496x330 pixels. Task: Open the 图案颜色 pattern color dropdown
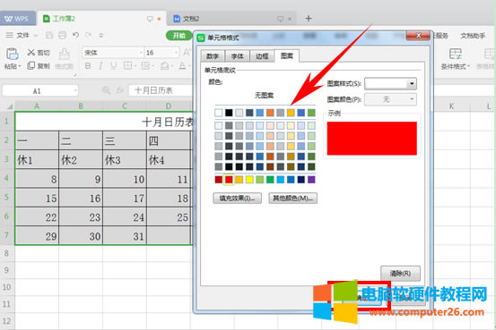(412, 99)
